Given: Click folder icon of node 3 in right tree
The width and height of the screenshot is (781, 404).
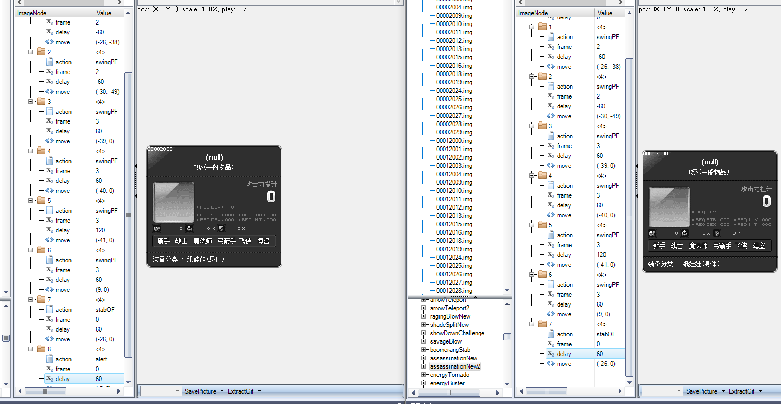Looking at the screenshot, I should click(542, 126).
